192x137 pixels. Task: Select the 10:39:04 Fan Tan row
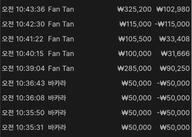pos(96,68)
